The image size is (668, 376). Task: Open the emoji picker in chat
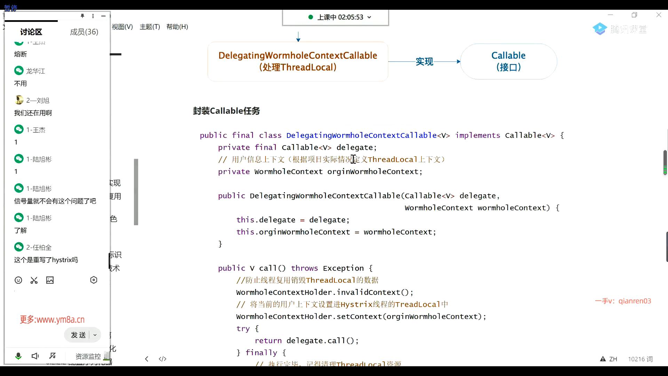coord(18,280)
